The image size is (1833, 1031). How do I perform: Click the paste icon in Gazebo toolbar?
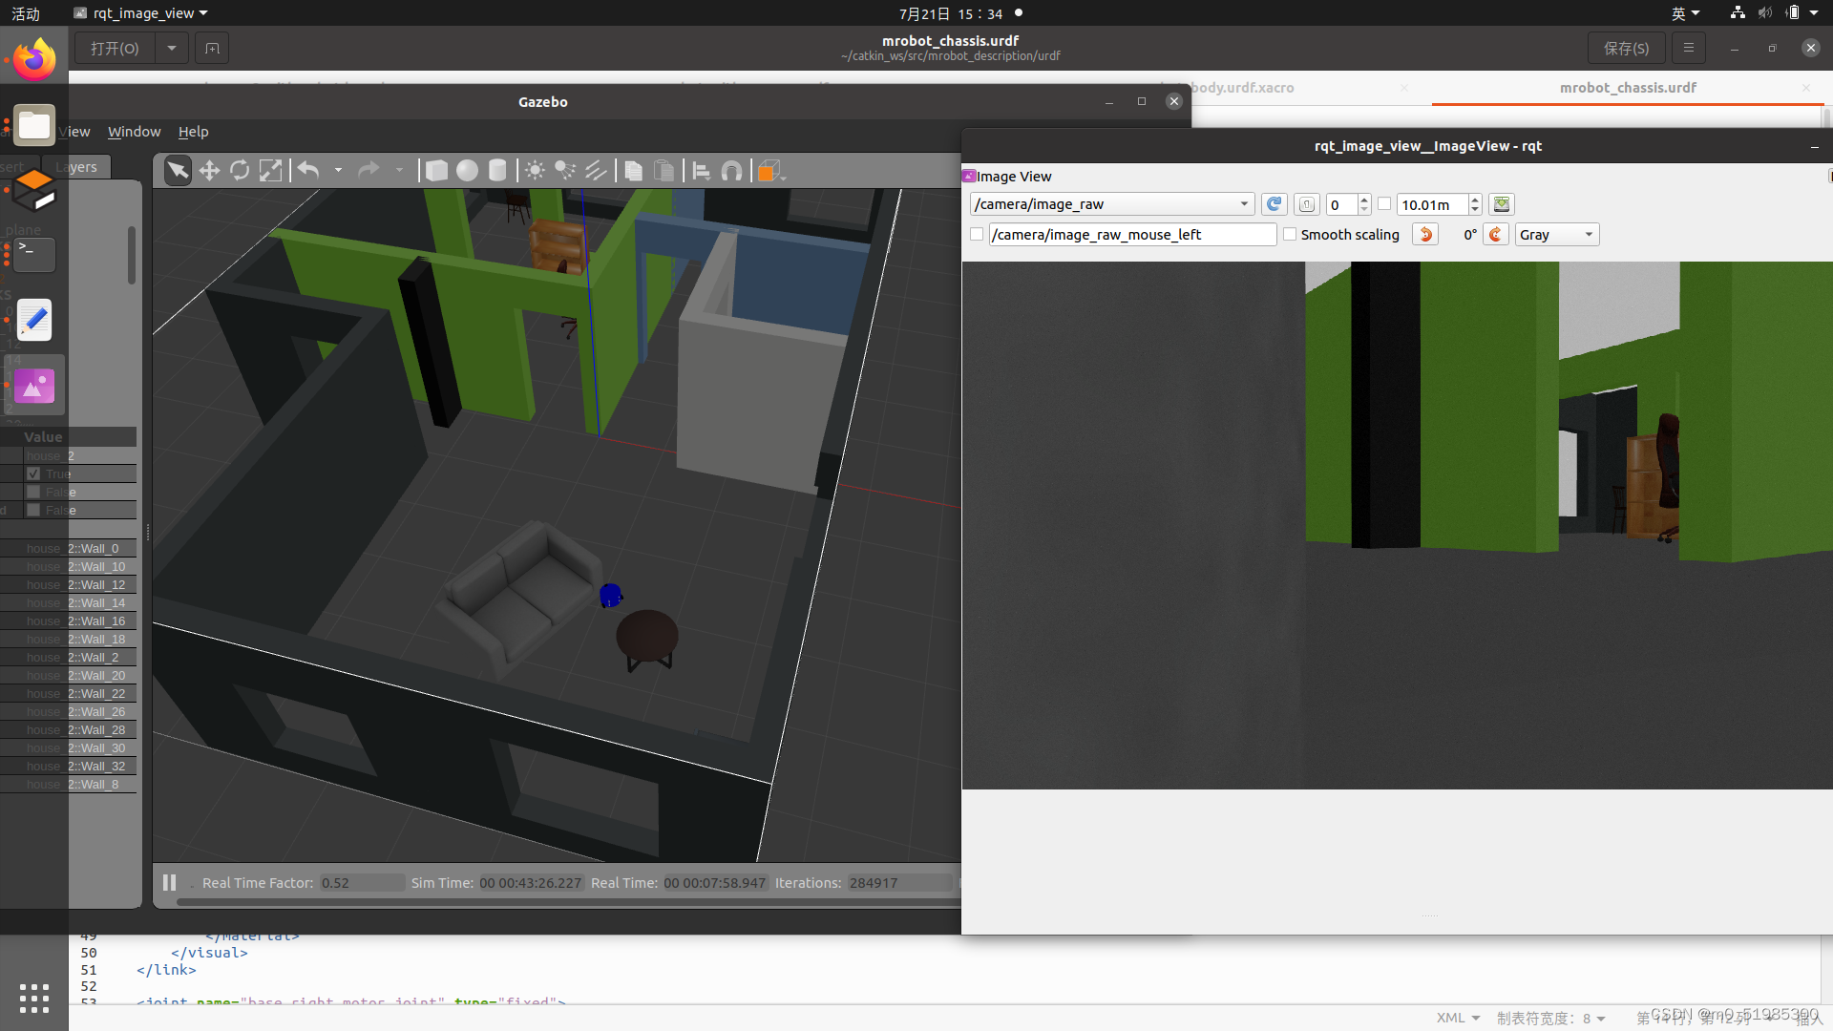coord(664,171)
